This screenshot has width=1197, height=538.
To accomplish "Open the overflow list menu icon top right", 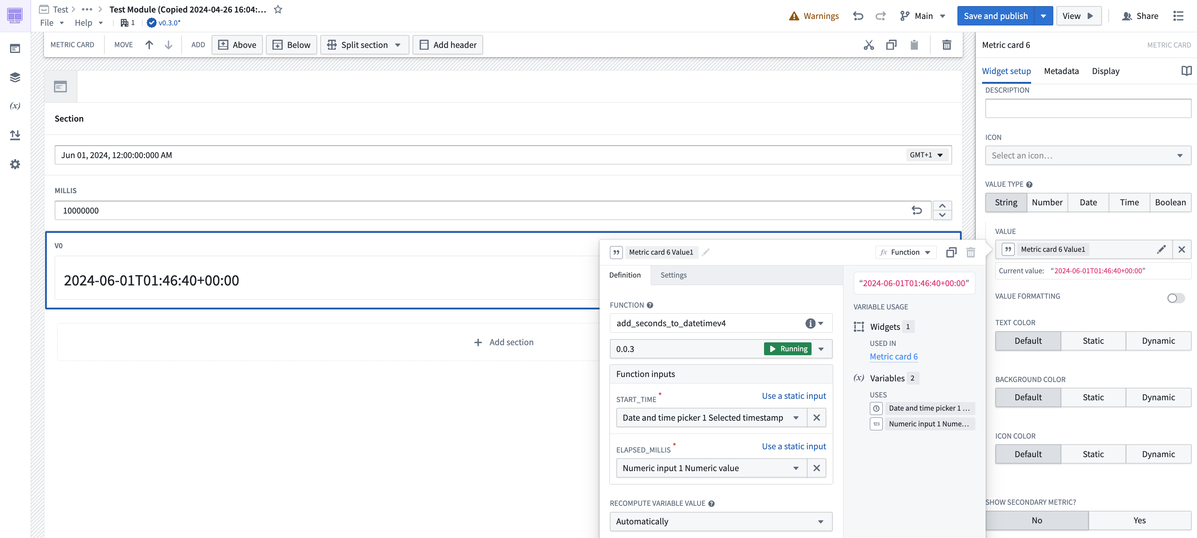I will pos(1178,16).
